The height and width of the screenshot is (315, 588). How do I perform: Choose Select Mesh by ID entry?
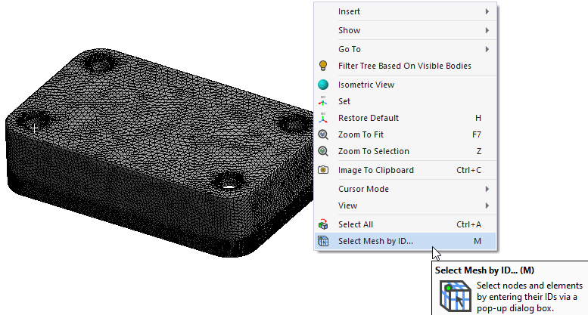pos(406,241)
